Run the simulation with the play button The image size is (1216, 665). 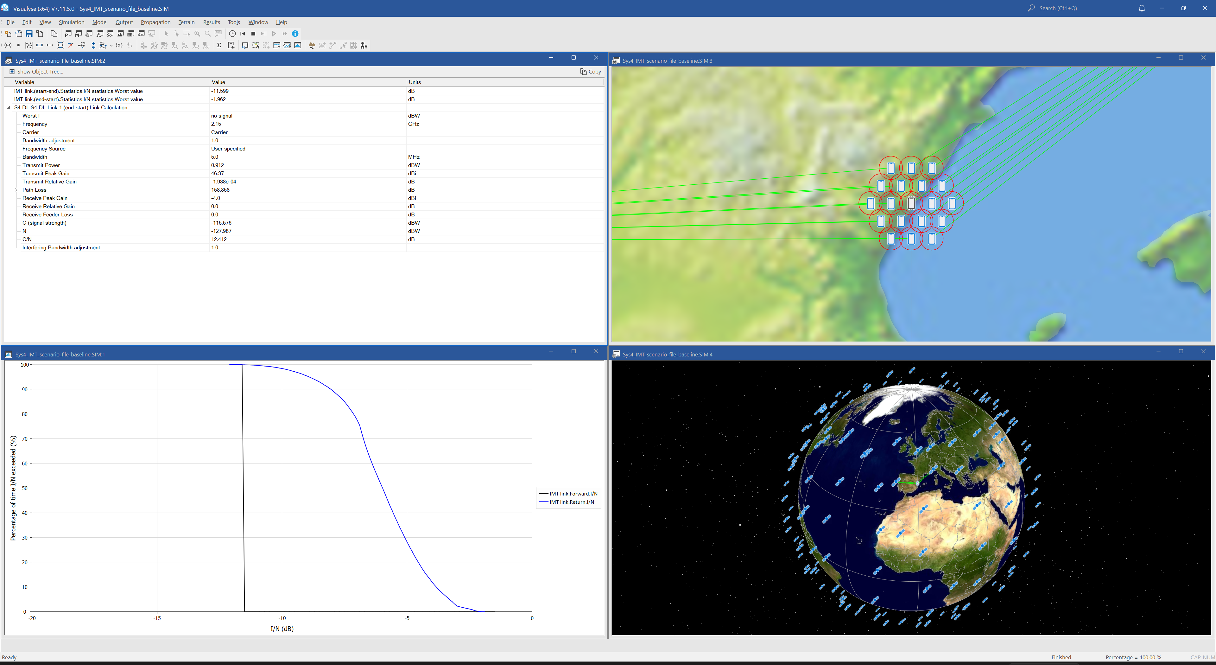tap(274, 34)
